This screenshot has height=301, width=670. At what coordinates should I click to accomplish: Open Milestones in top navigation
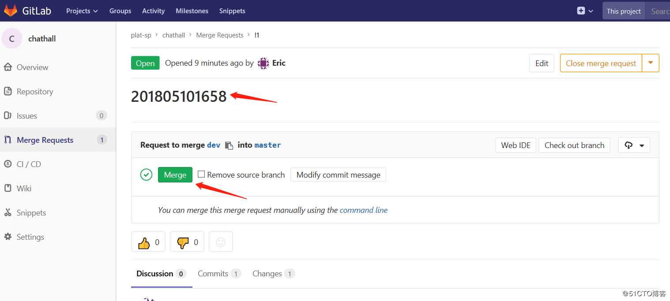point(192,11)
